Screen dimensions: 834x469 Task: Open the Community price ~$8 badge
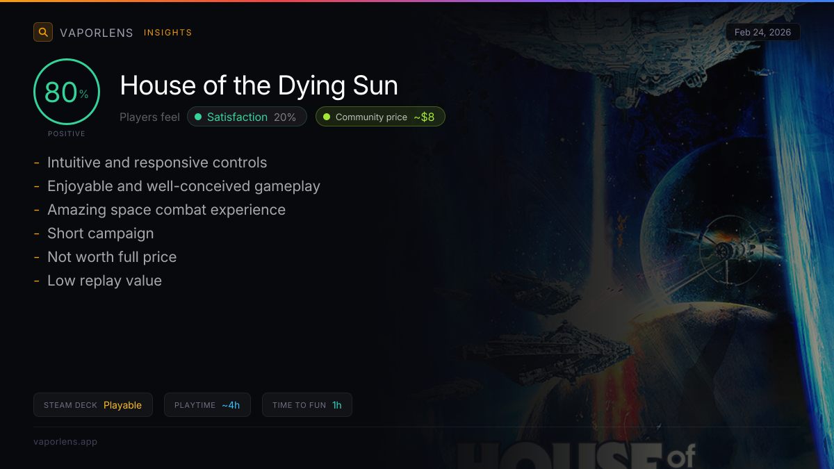click(380, 117)
